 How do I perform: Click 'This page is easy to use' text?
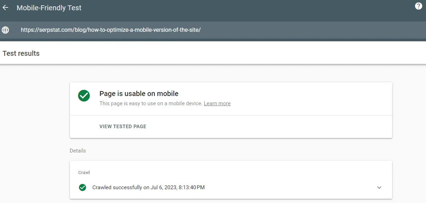151,103
